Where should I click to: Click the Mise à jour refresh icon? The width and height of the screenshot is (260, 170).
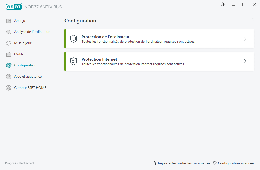[9, 43]
